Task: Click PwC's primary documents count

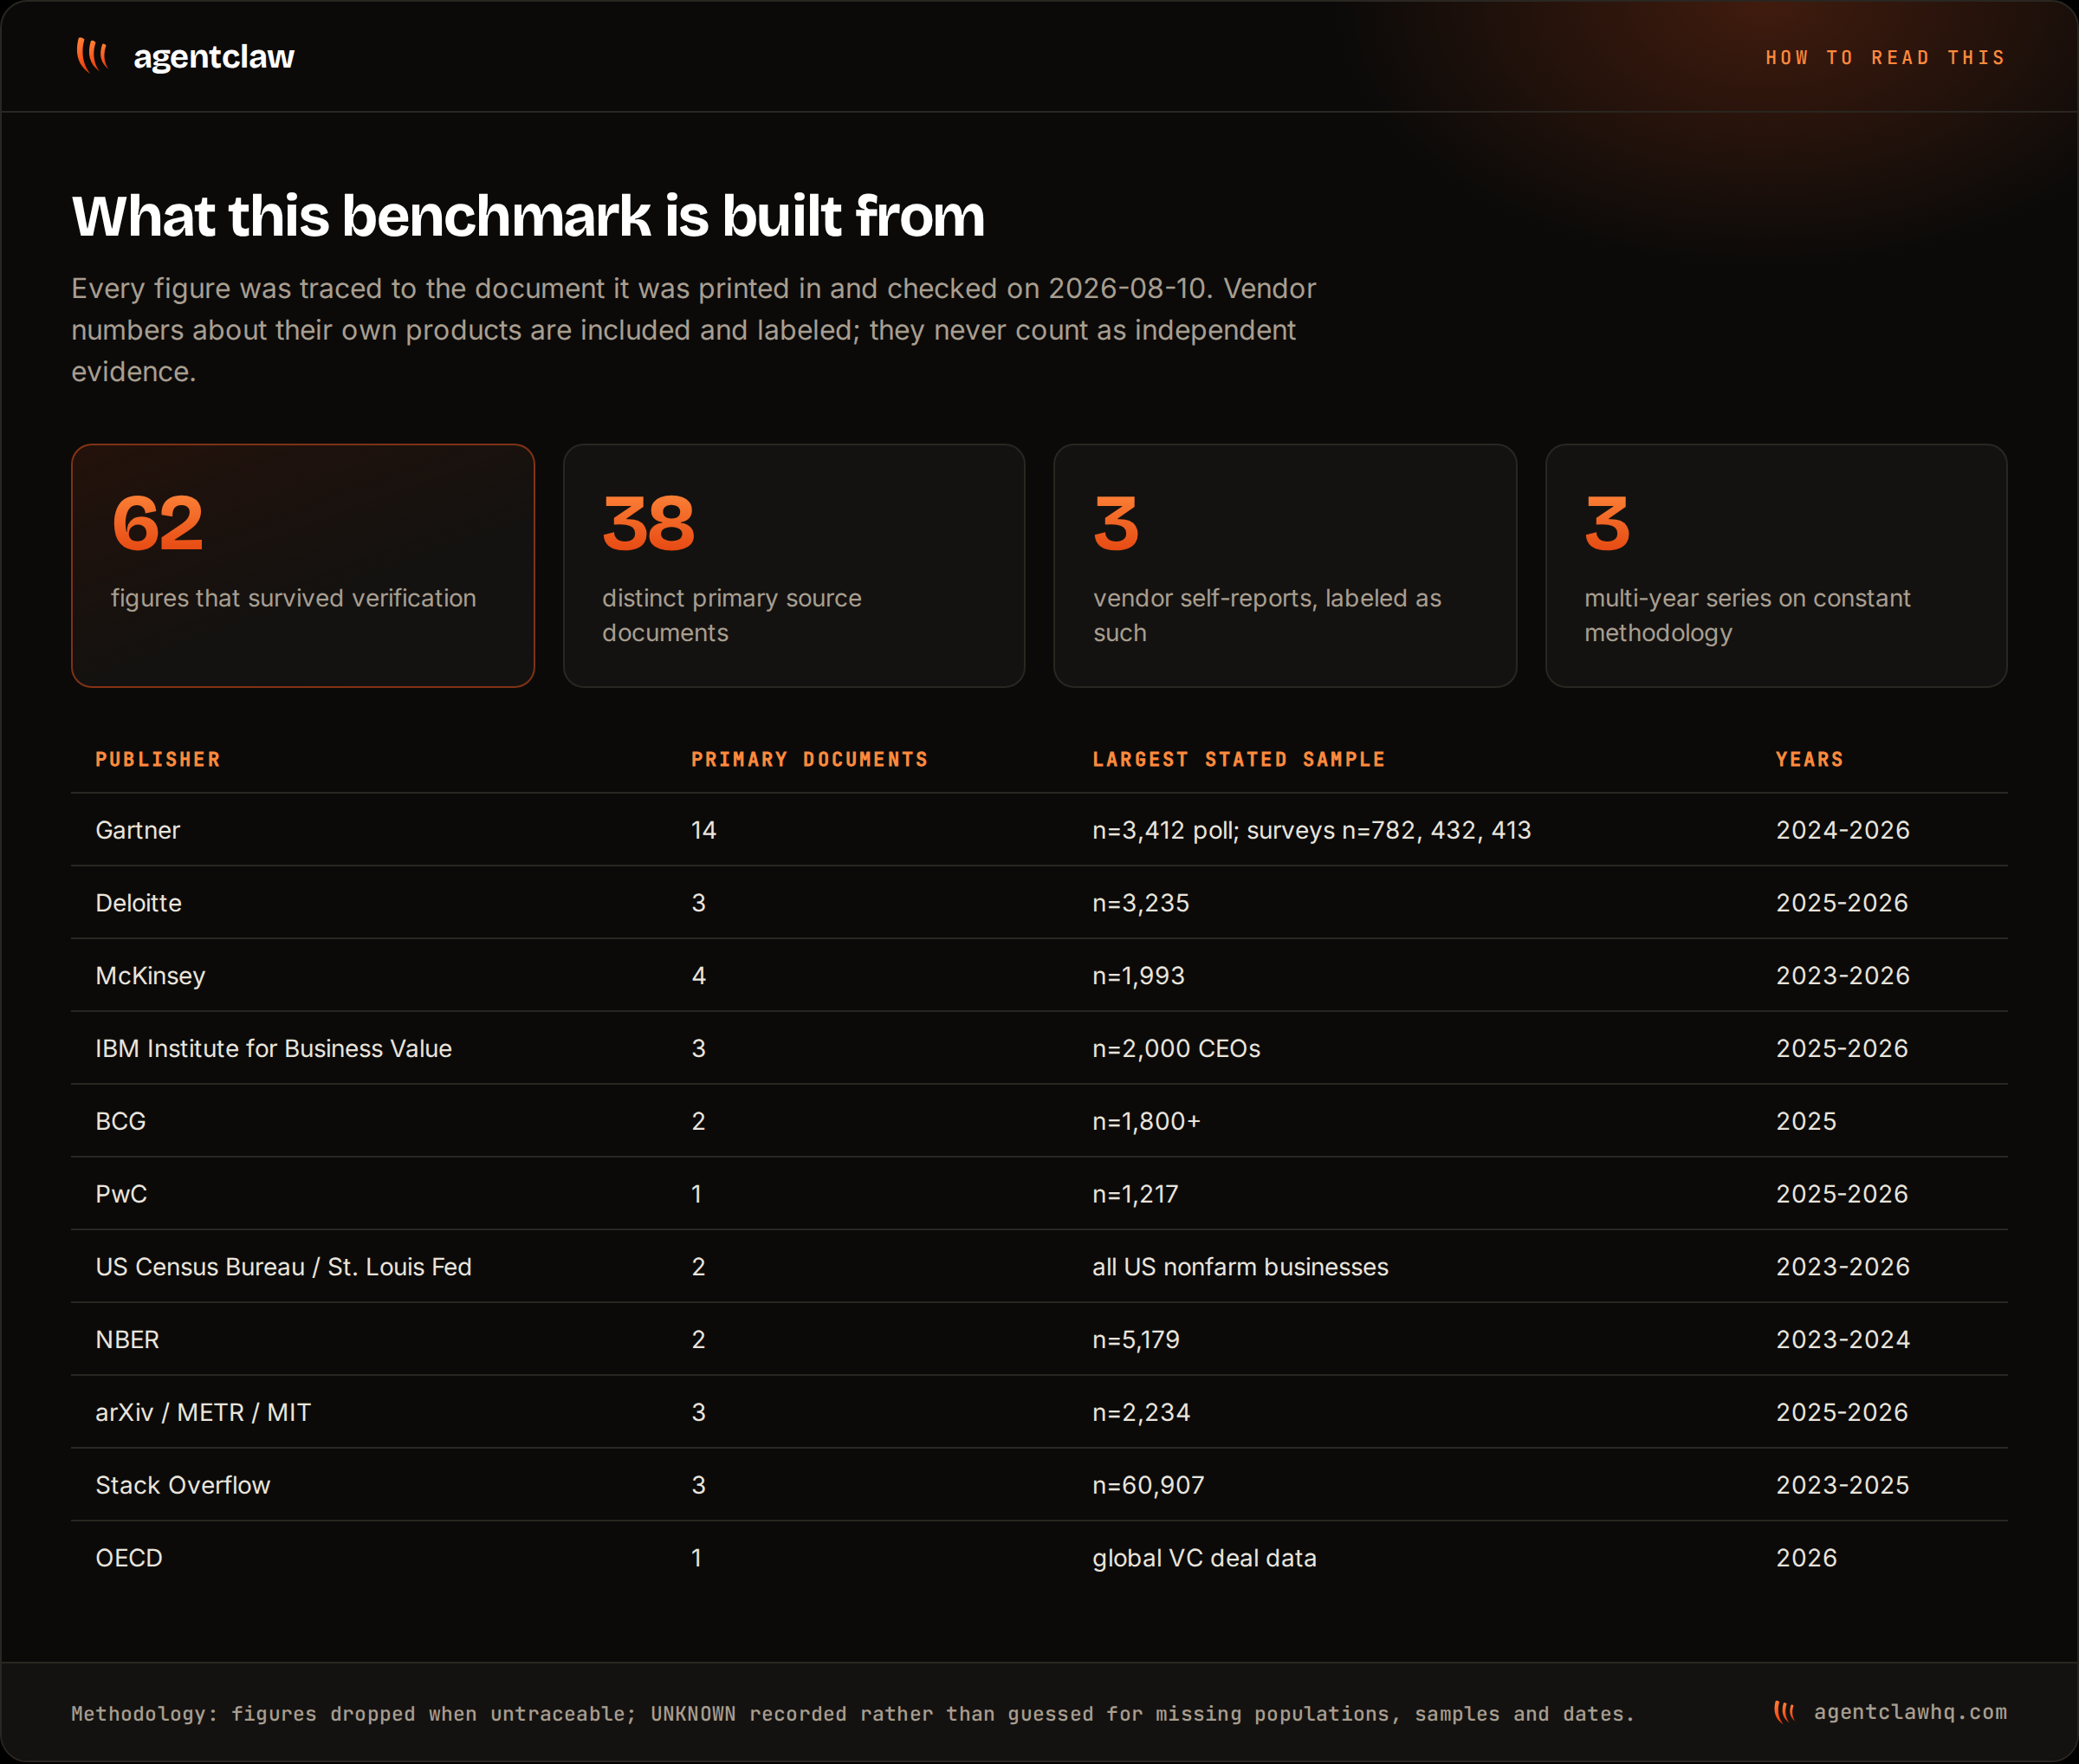Action: coord(697,1194)
